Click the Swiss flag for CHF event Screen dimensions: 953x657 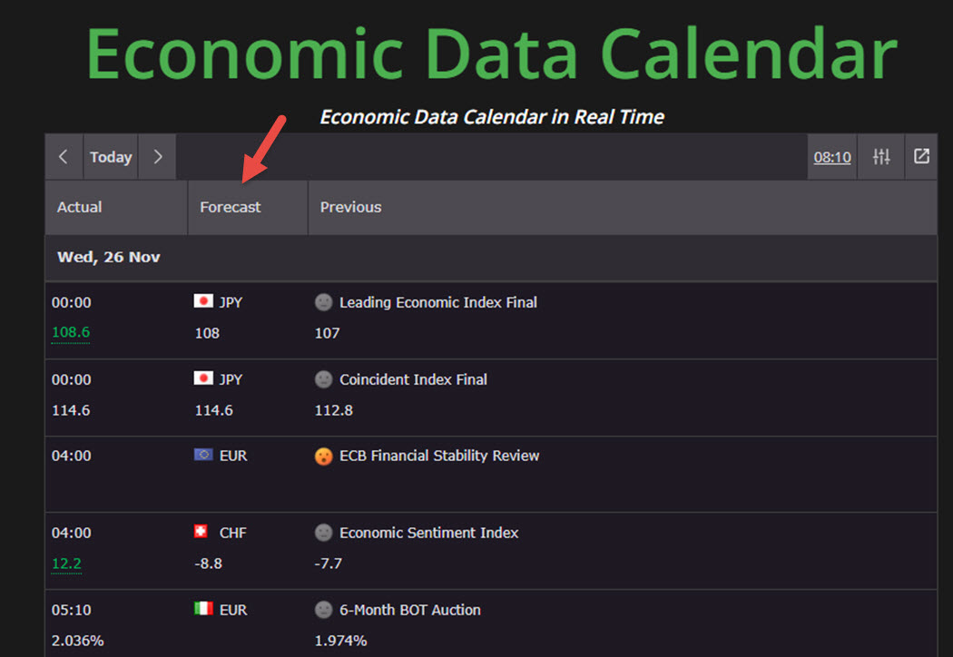click(x=201, y=532)
